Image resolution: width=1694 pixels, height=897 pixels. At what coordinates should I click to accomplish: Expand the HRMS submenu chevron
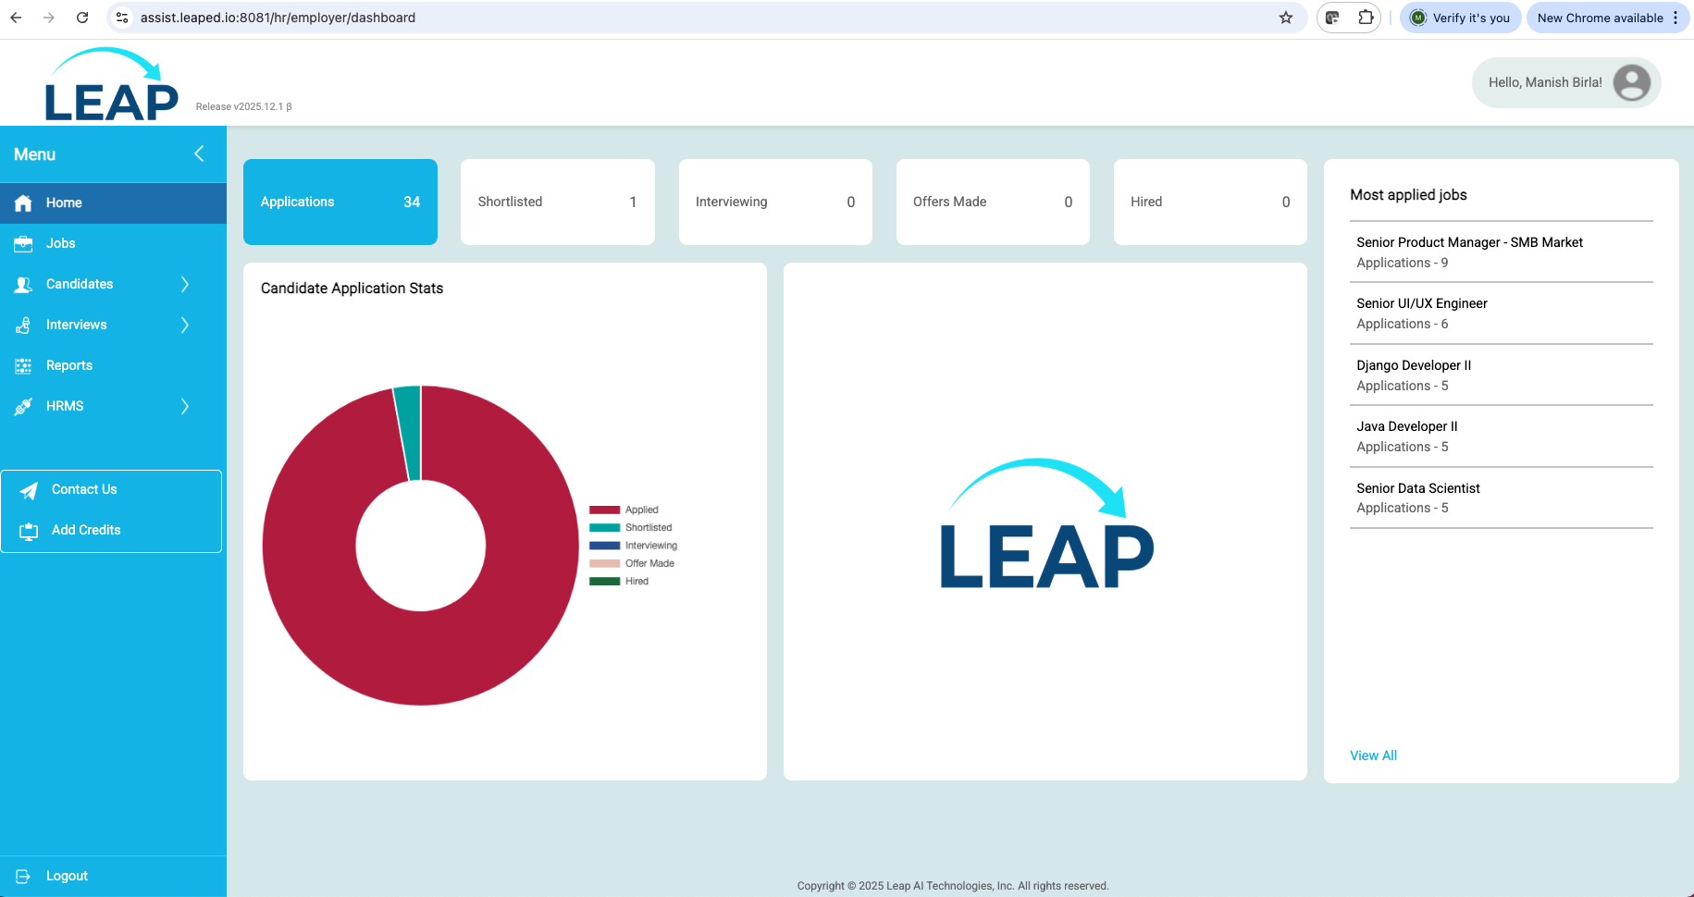pos(185,406)
